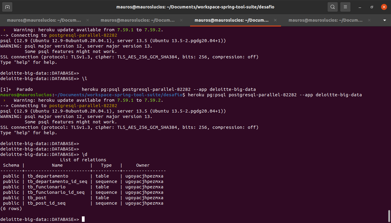This screenshot has width=391, height=223.
Task: Place cursor at the last DATABASE prompt
Action: coord(83,219)
